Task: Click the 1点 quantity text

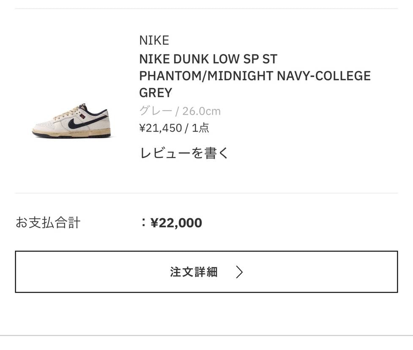Action: click(x=201, y=128)
